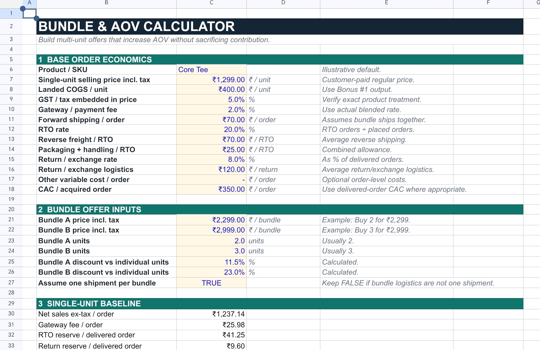Select the BASE ORDER ECONOMICS section header

280,59
